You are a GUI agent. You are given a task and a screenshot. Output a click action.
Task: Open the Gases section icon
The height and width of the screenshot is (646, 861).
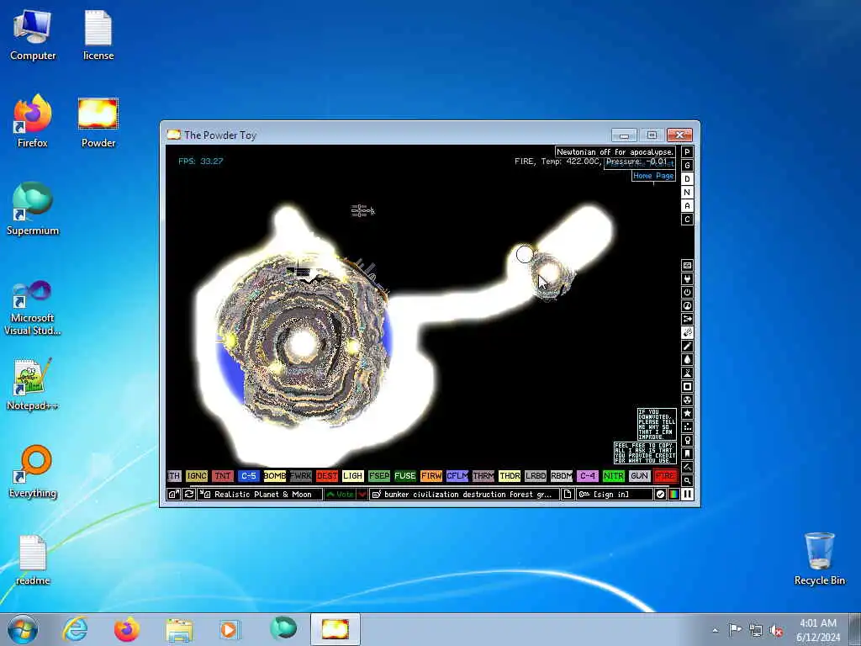pyautogui.click(x=687, y=346)
